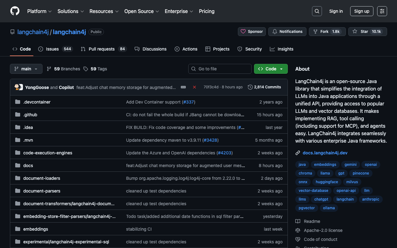Open the .devcontainer folder
Image resolution: width=397 pixels, height=248 pixels.
click(x=37, y=102)
